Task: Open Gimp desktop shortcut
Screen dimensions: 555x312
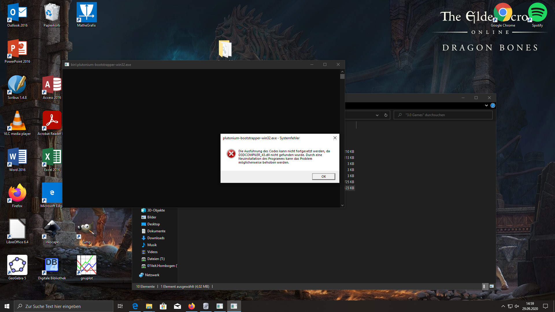Action: click(x=86, y=232)
